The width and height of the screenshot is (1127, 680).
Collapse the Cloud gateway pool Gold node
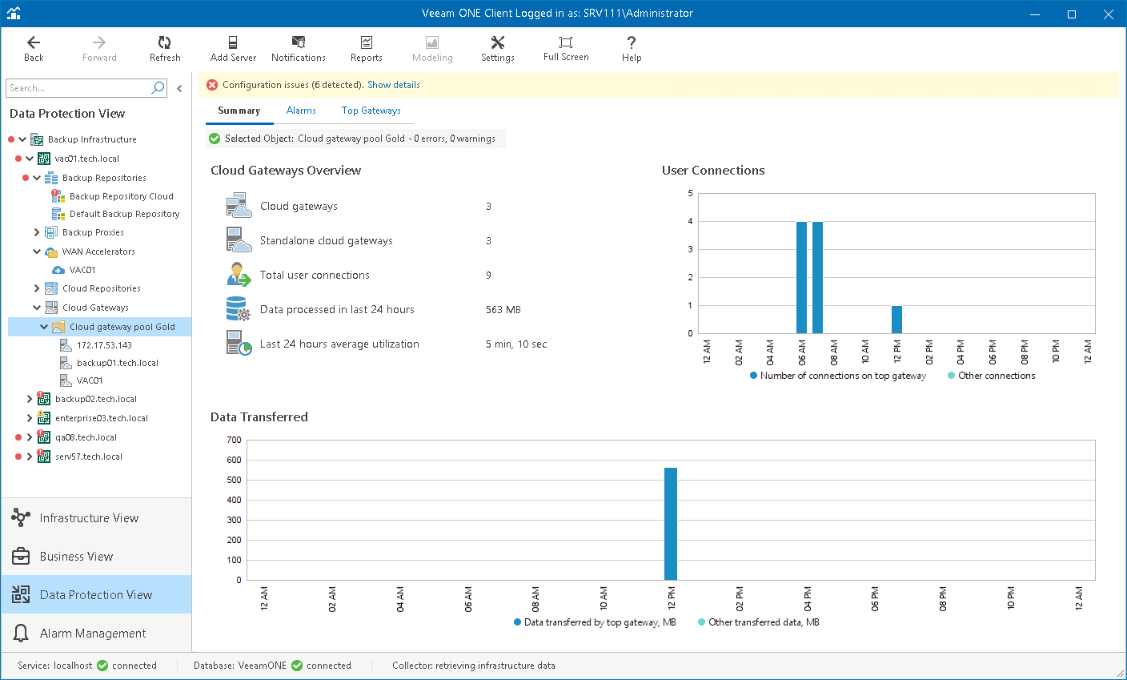tap(44, 327)
